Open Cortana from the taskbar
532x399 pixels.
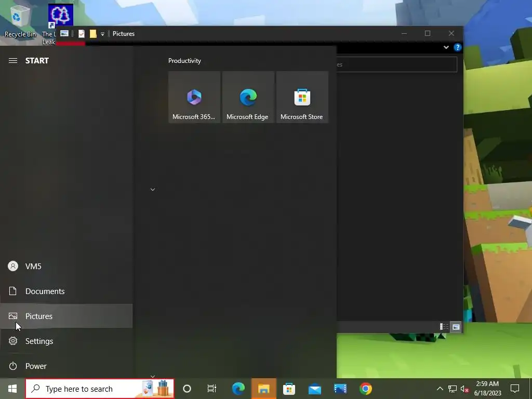(x=187, y=389)
